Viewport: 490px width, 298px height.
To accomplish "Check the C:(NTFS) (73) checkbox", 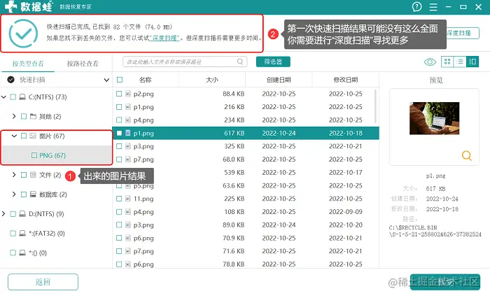I will 13,97.
